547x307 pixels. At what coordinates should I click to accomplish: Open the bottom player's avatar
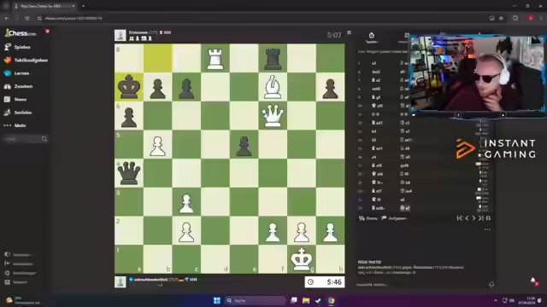click(120, 281)
